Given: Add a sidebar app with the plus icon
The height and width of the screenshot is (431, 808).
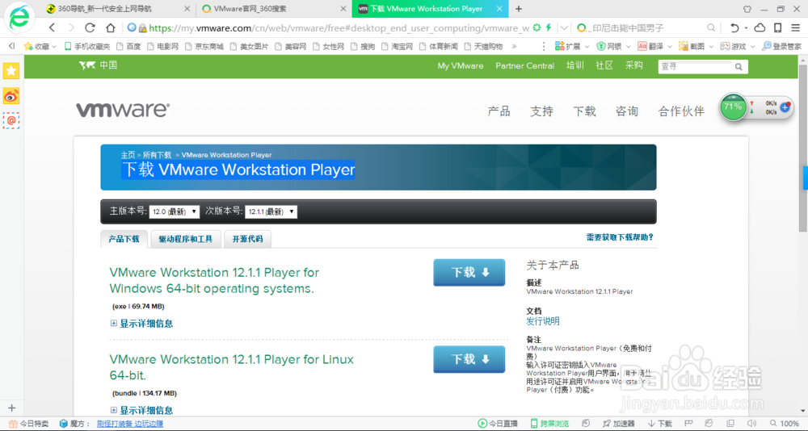Looking at the screenshot, I should point(12,408).
